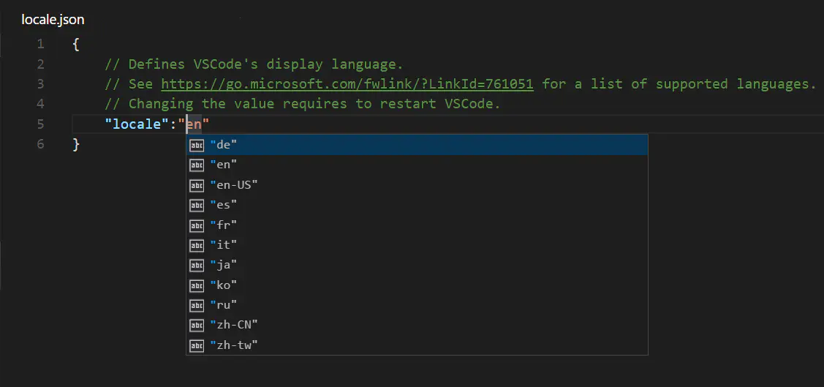The height and width of the screenshot is (387, 824).
Task: Click the abc icon beside "en-US"
Action: tap(197, 185)
